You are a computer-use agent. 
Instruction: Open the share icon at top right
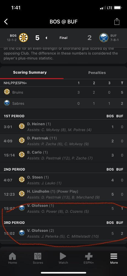point(117,22)
